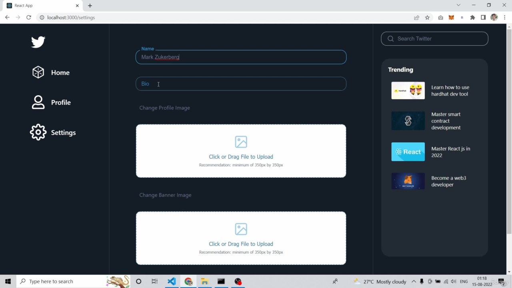Open the weather widget in taskbar
This screenshot has width=512, height=288.
coord(380,282)
